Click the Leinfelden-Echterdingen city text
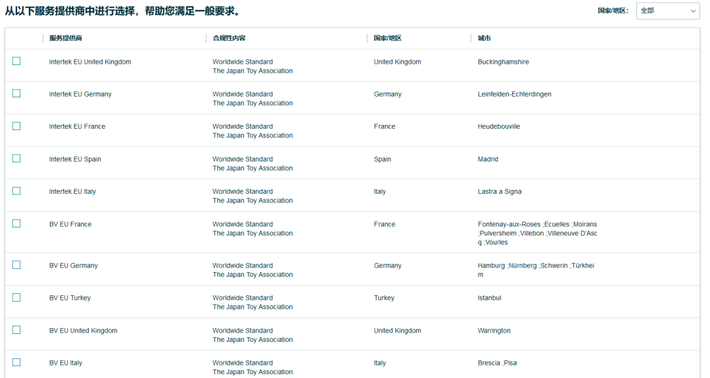710x378 pixels. point(514,94)
